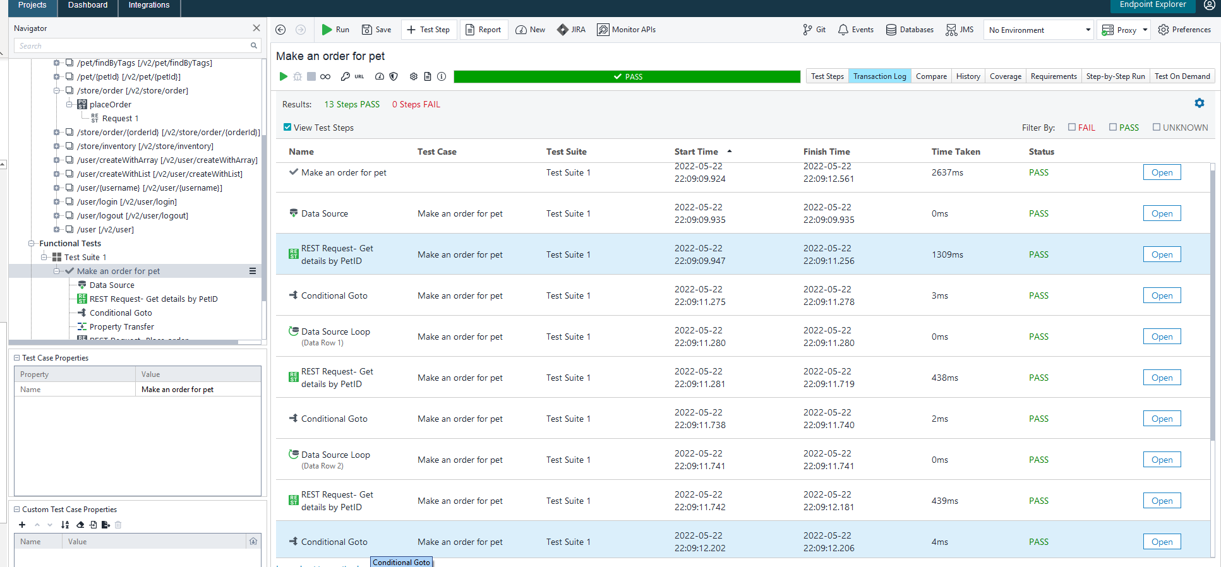
Task: Expand /pet/findByTags tree node
Action: point(56,63)
